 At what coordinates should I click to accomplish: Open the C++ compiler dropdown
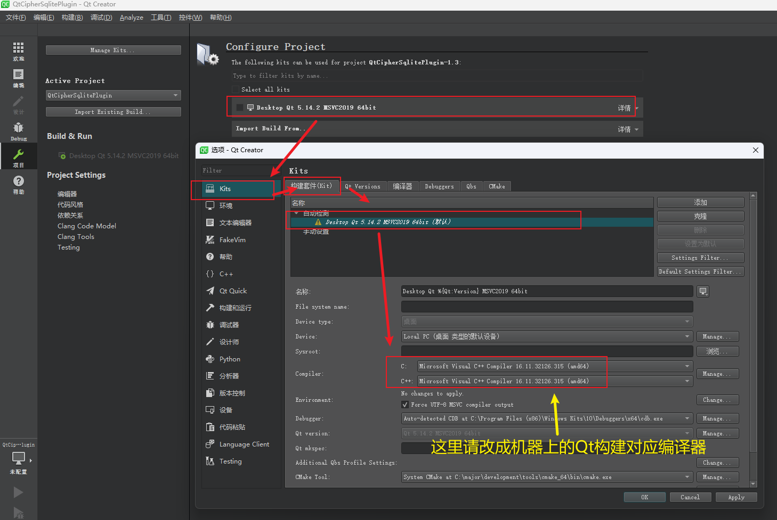click(x=555, y=381)
